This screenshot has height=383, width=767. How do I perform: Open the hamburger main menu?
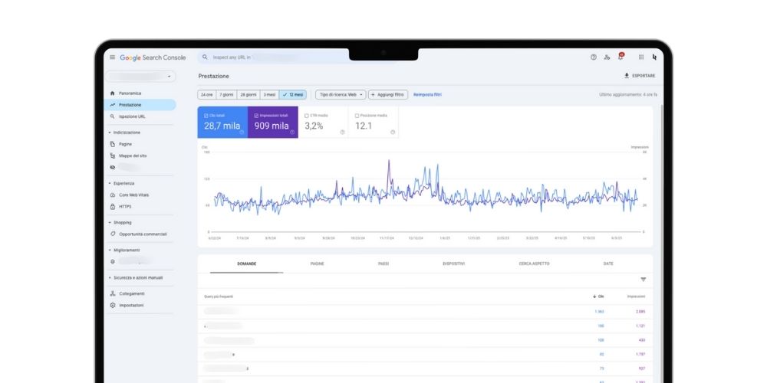tap(112, 57)
